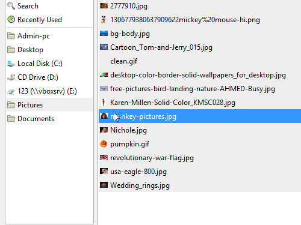Select Cartoon_Tom-and-Jerry_015.jpg
Image resolution: width=301 pixels, height=225 pixels.
[x=200, y=47]
